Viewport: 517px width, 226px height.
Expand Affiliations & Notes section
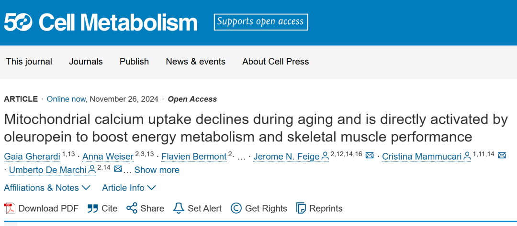(x=47, y=188)
